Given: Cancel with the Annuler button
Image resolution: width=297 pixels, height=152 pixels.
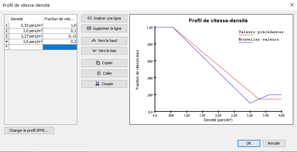Looking at the screenshot, I should pos(274,143).
